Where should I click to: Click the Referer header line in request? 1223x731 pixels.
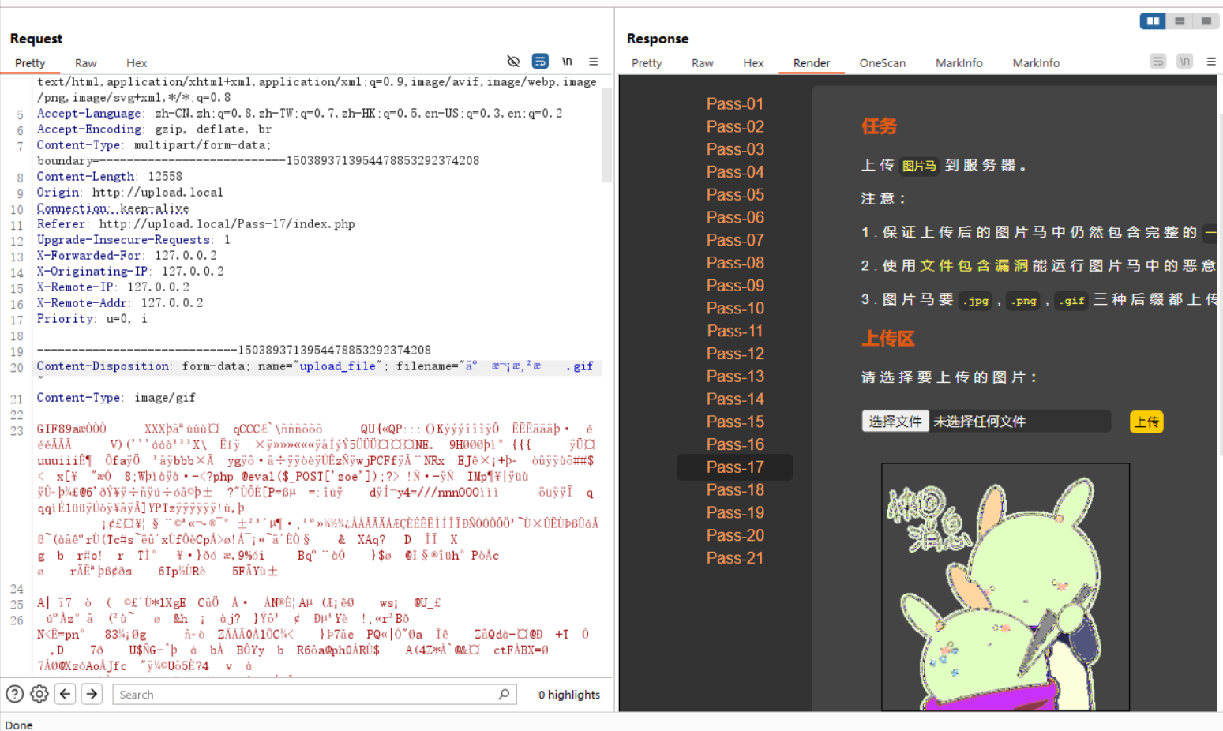click(196, 224)
